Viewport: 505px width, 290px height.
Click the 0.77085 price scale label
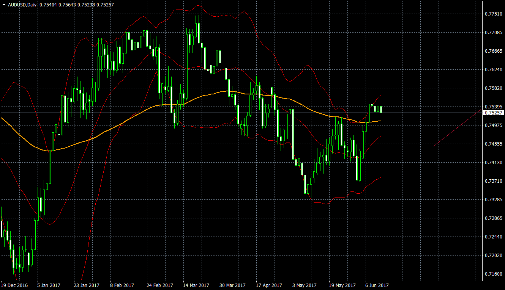pyautogui.click(x=493, y=33)
